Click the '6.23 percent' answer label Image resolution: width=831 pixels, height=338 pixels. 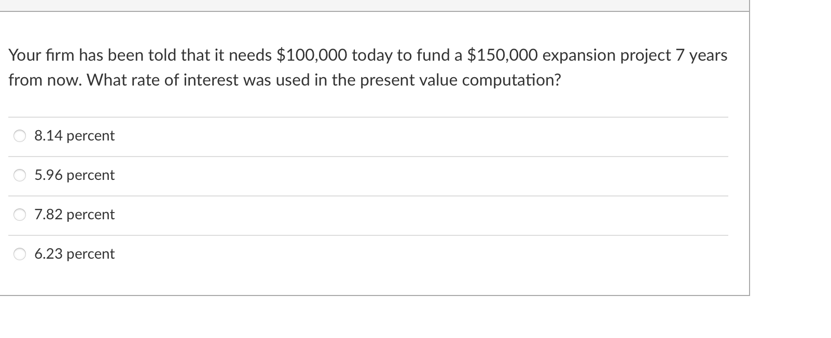point(75,254)
